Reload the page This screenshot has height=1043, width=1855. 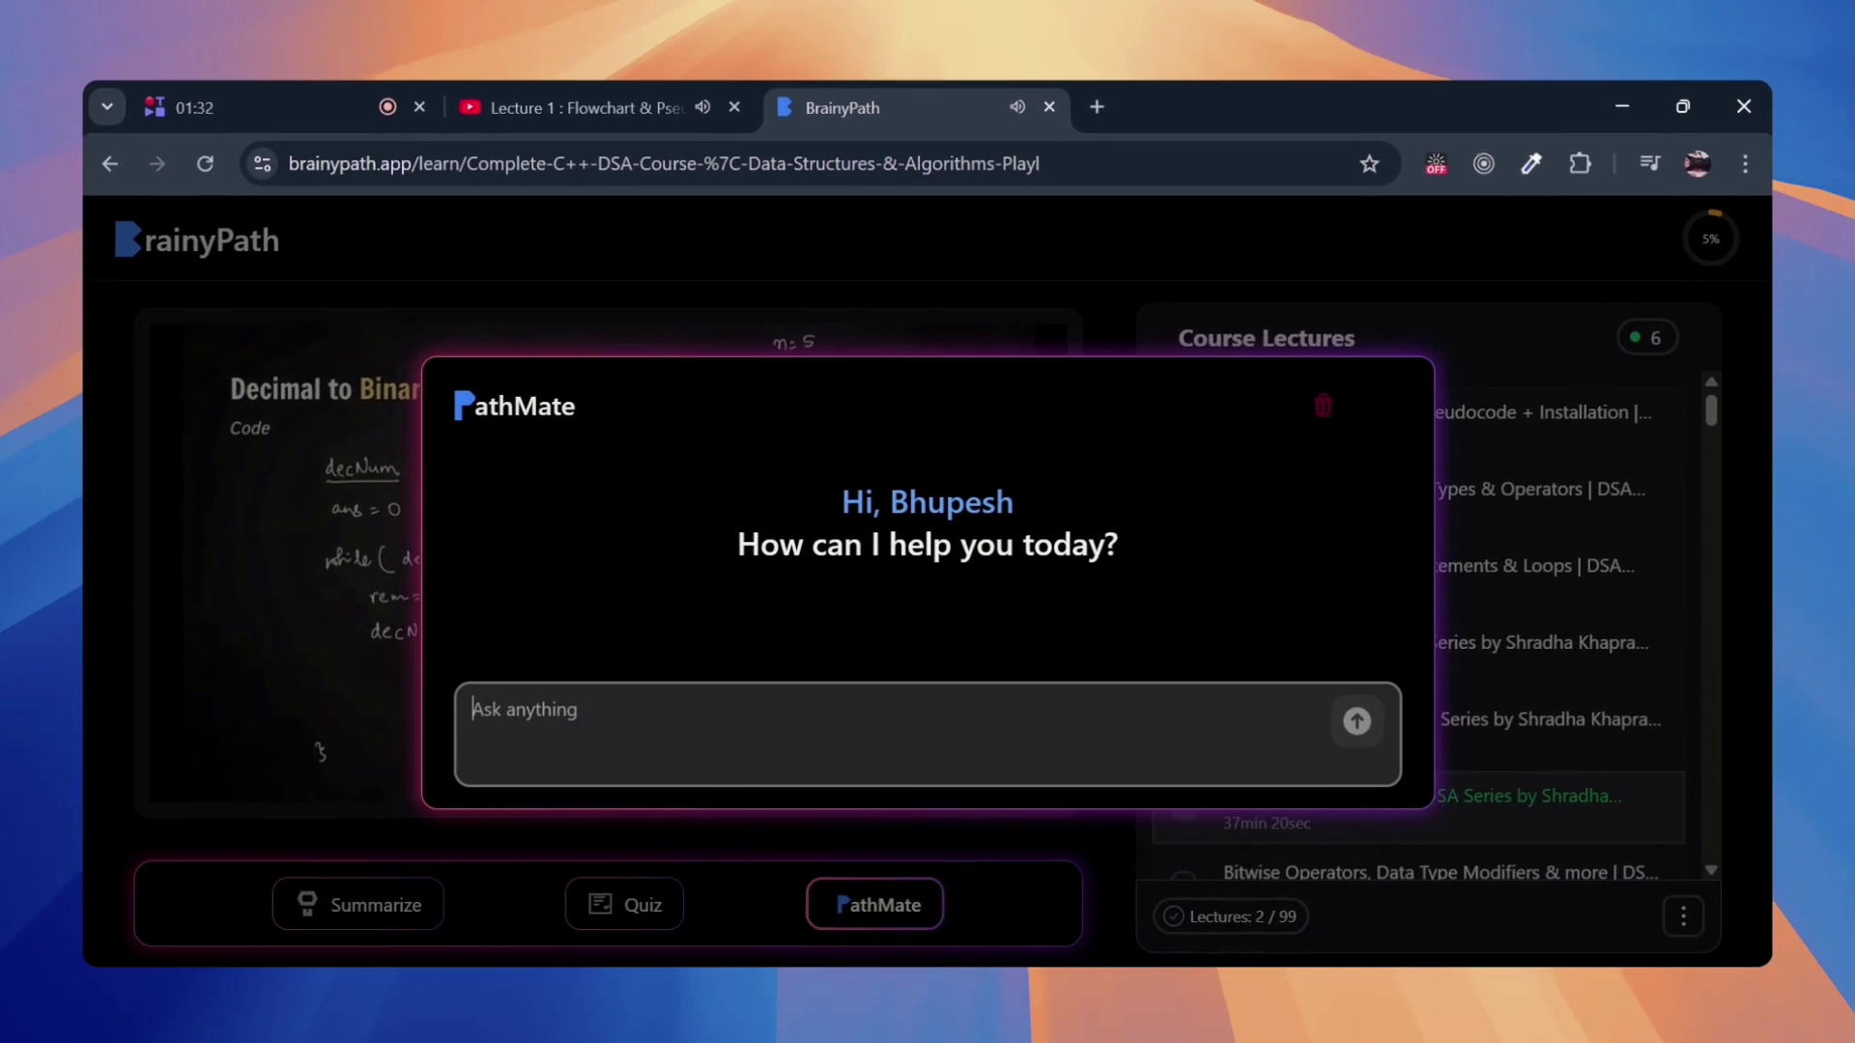[205, 164]
